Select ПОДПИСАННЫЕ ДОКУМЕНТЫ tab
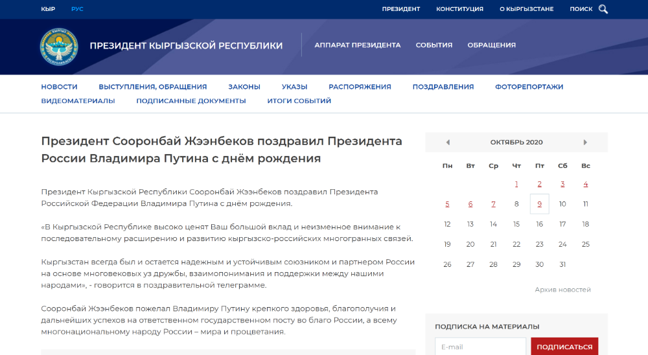This screenshot has height=355, width=648. [191, 101]
